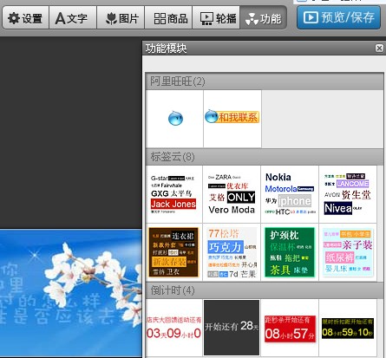
Task: Select the 巧克力 tag cloud thumbnail
Action: click(x=232, y=252)
